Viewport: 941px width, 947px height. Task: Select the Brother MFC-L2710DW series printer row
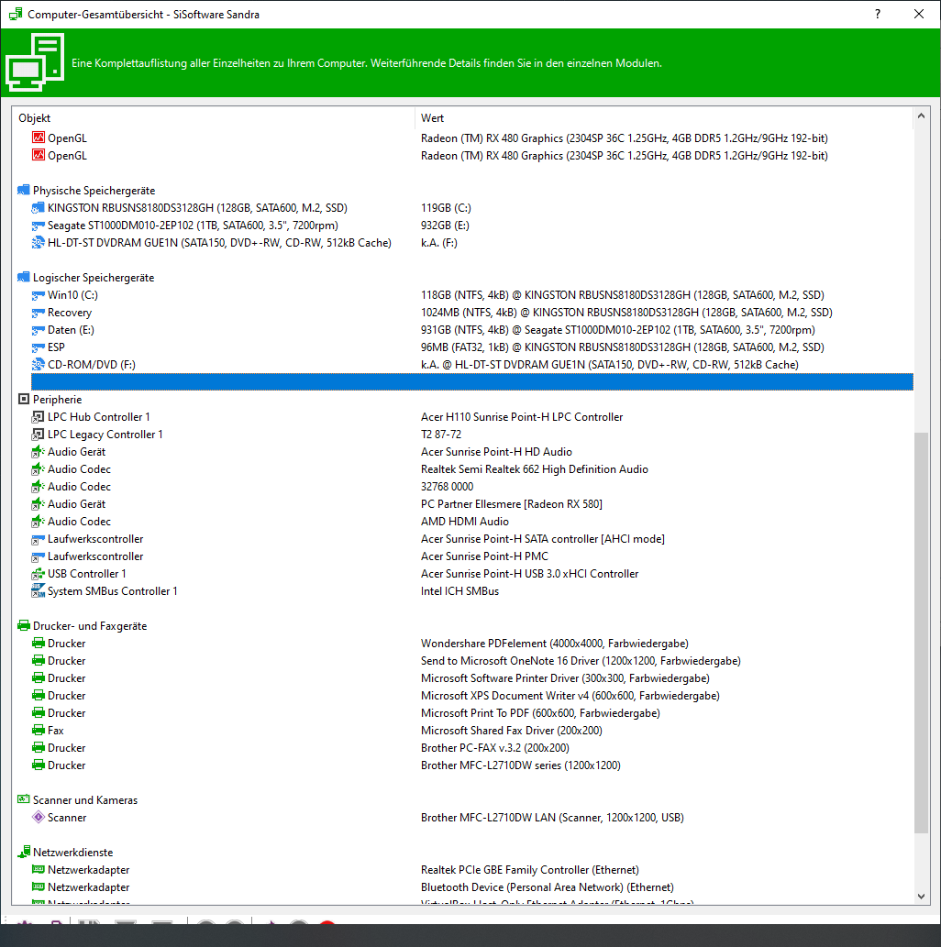click(520, 765)
